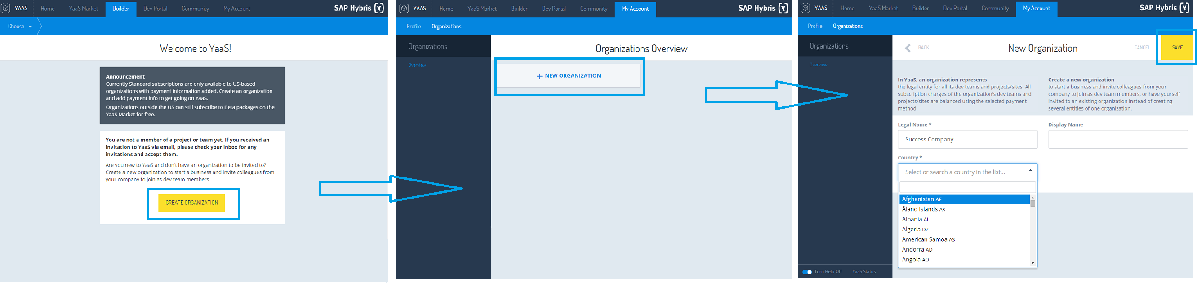Open Profile subtab in New Organization screen
This screenshot has height=283, width=1197.
[x=815, y=26]
